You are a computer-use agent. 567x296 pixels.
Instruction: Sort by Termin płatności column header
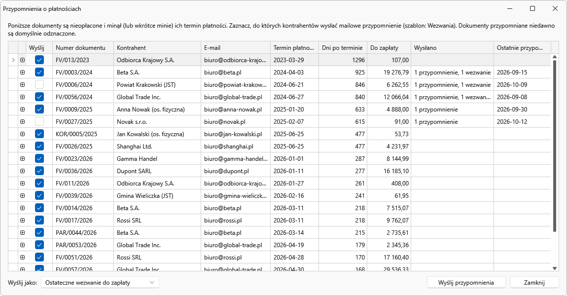click(x=294, y=48)
